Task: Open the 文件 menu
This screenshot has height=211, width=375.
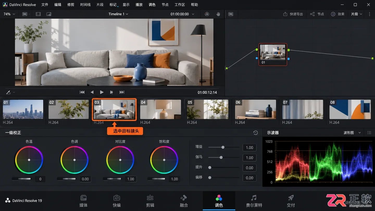Action: (45, 5)
